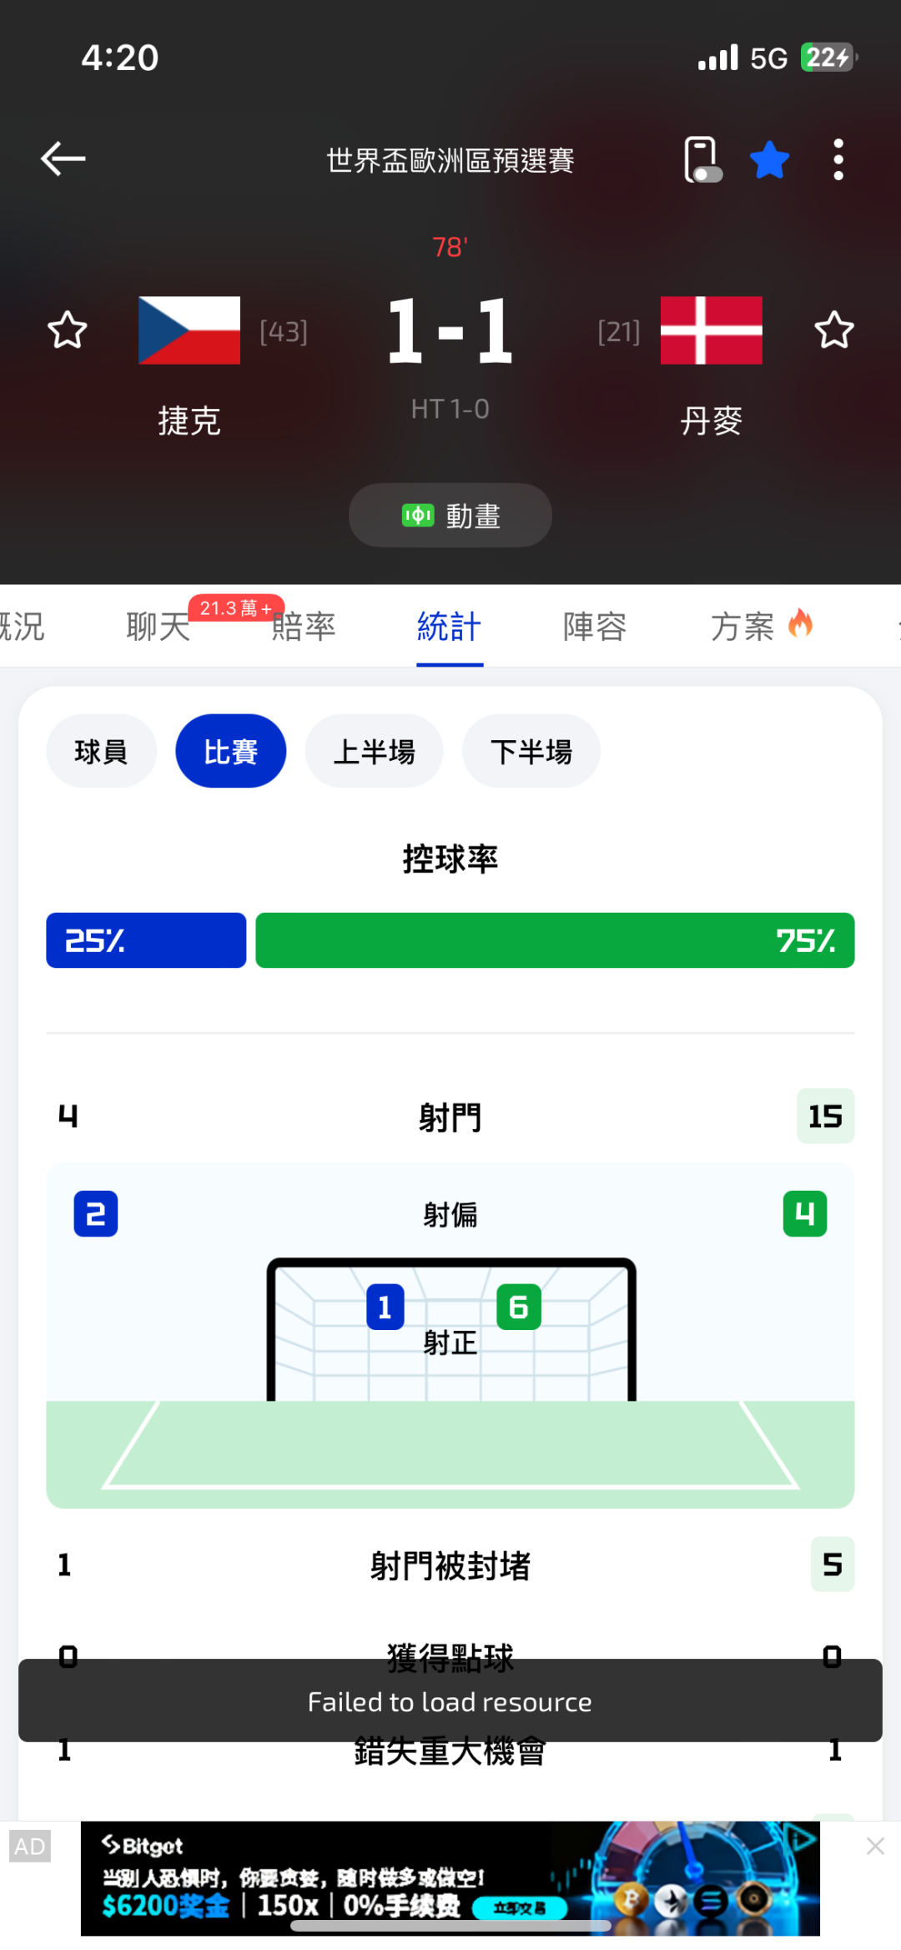
Task: Open the 動畫 live animation button
Action: pos(450,516)
